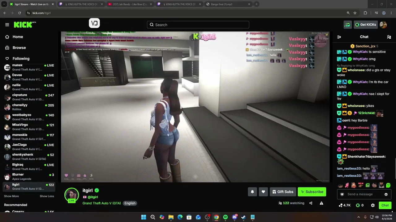Bookmark this page with star icon
This screenshot has width=396, height=222.
point(355,13)
